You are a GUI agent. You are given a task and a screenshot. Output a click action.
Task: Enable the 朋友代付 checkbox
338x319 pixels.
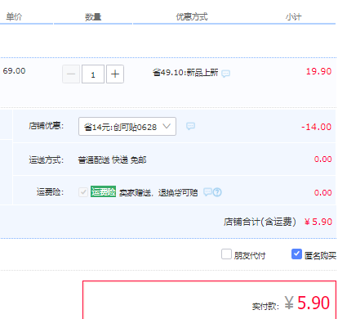click(226, 254)
